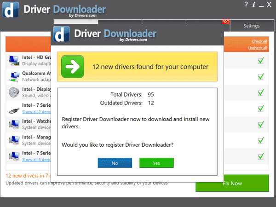The height and width of the screenshot is (207, 276).
Task: Click the 'Check all' link
Action: (259, 41)
